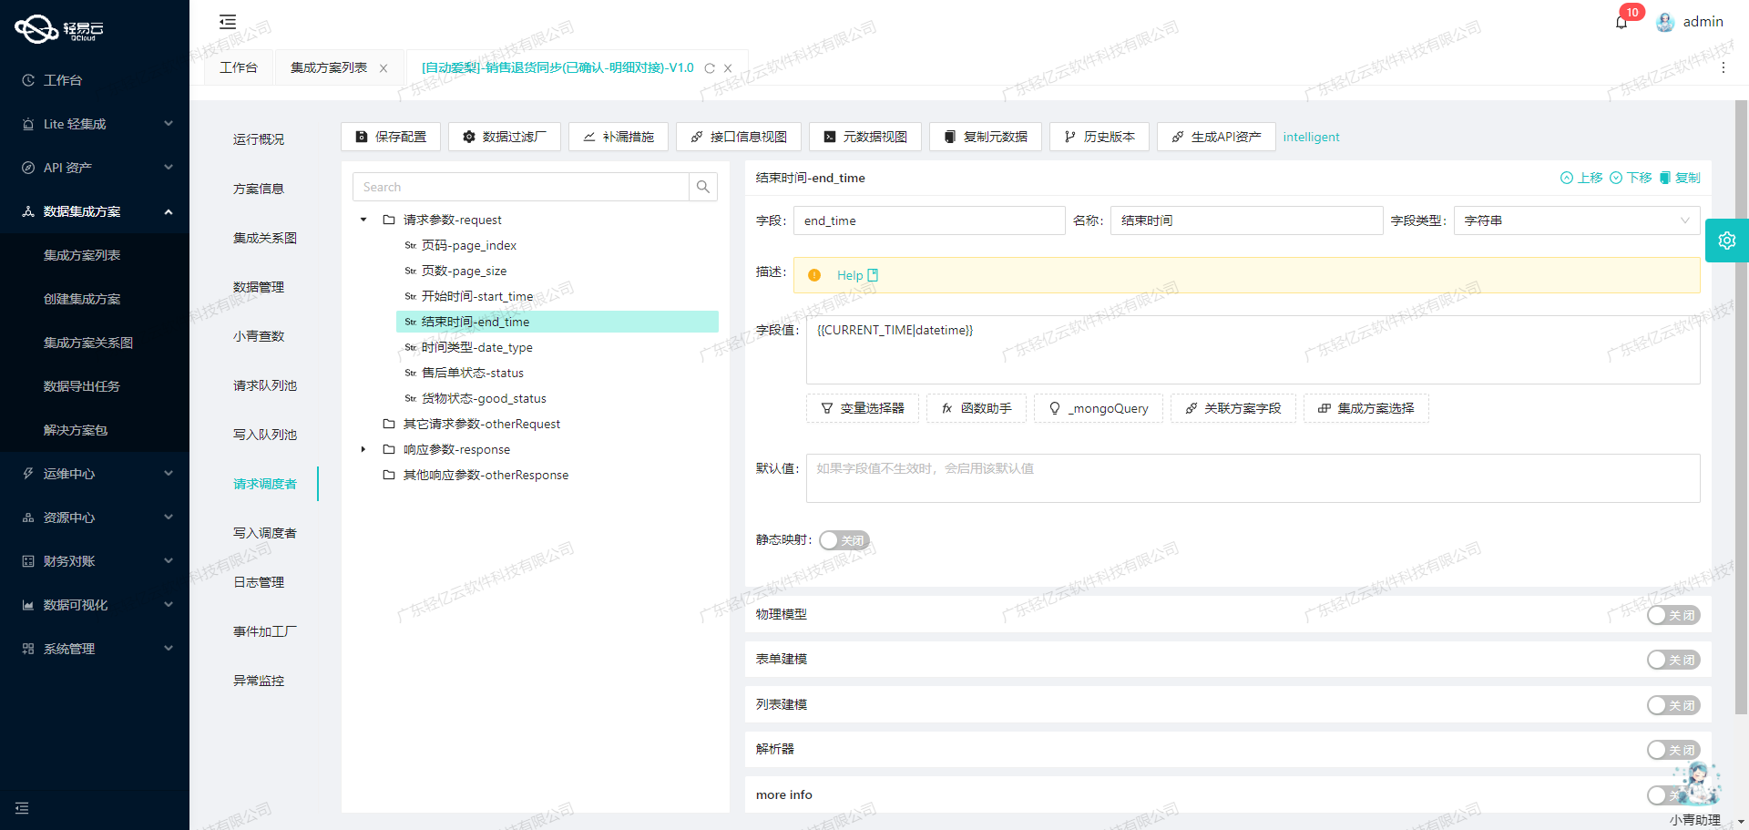Click the intelligent link
1749x830 pixels.
1311,137
